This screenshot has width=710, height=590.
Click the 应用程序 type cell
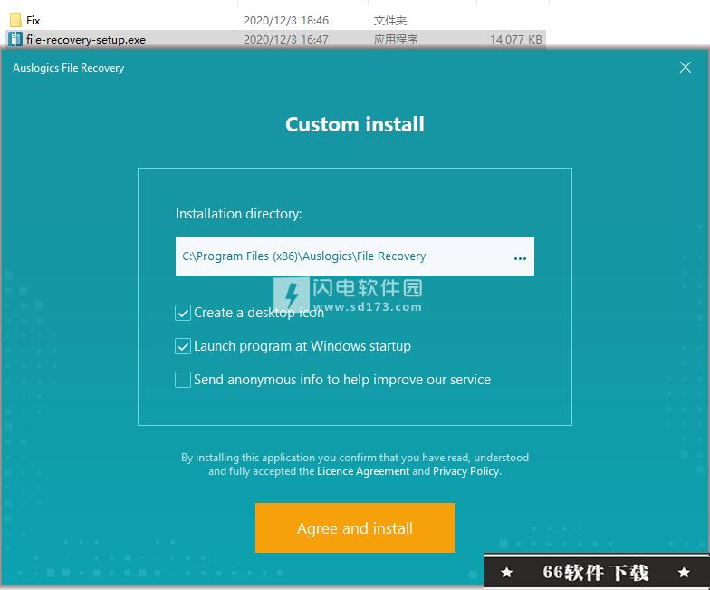point(395,40)
